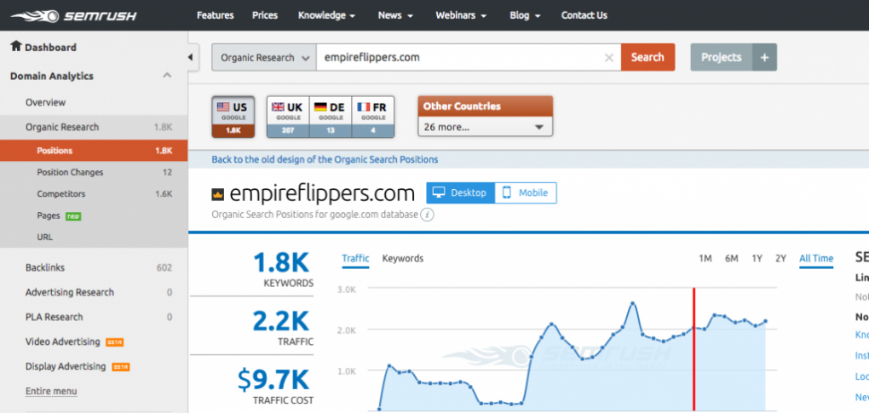The width and height of the screenshot is (869, 413).
Task: Select the DE Google database
Action: pos(330,117)
